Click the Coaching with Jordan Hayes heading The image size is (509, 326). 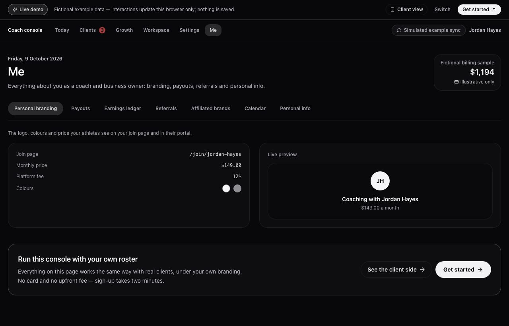click(380, 199)
